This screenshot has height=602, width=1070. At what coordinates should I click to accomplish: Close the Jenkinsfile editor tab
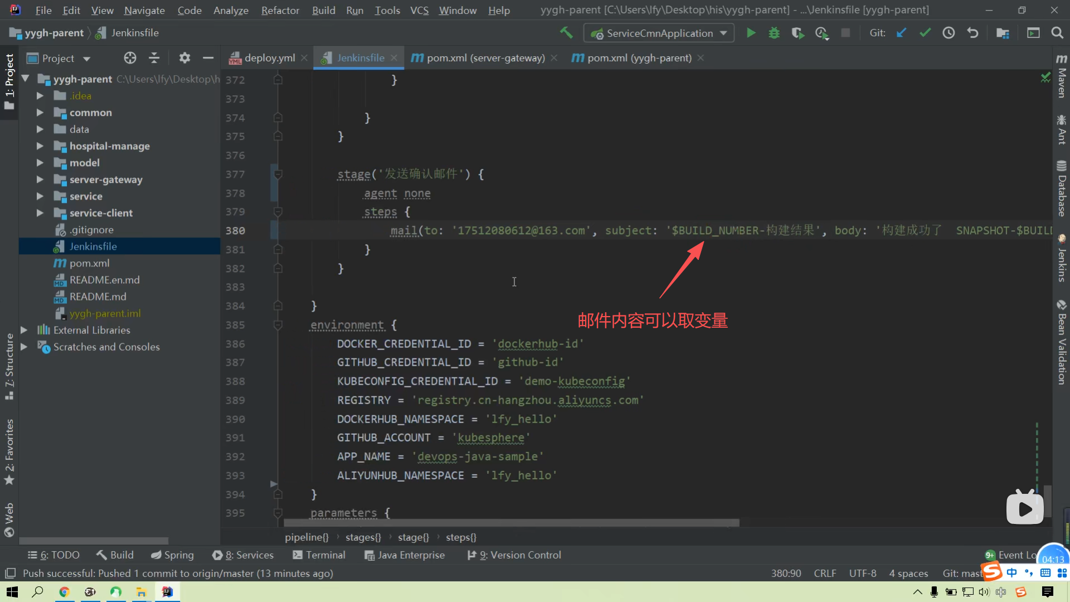[x=394, y=58]
